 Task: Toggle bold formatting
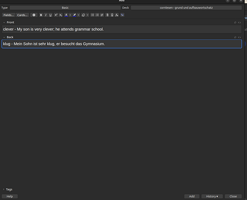coord(41,15)
